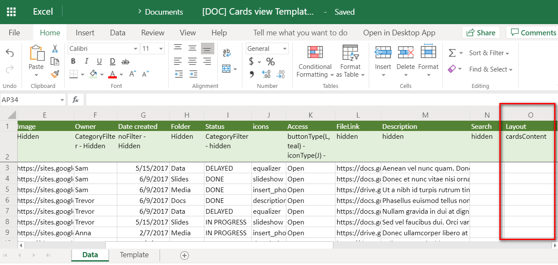This screenshot has width=558, height=265.
Task: Click the Share button
Action: 481,33
